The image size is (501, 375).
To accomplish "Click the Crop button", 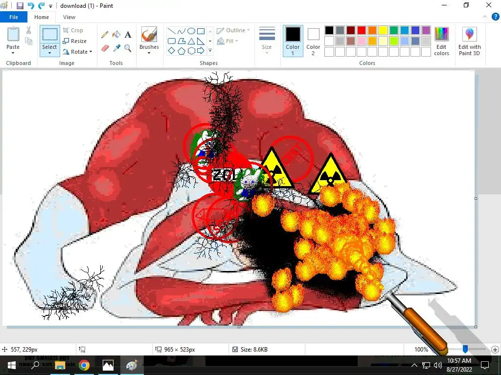I will click(73, 30).
